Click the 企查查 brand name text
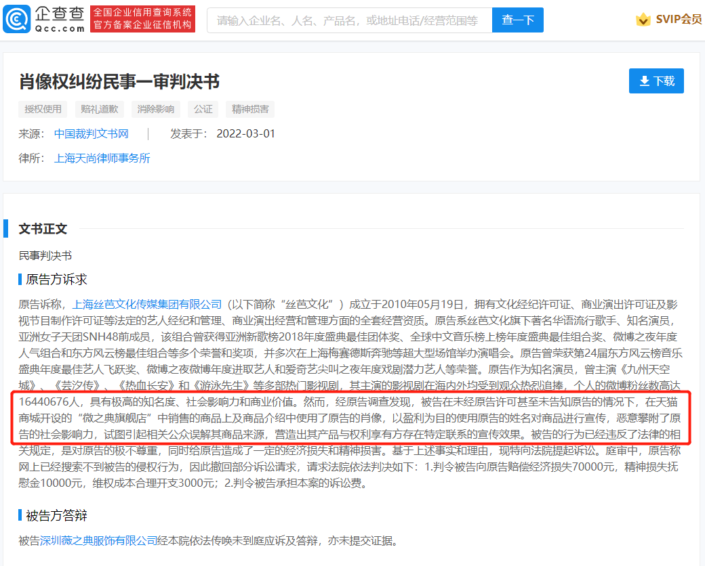 (x=60, y=14)
